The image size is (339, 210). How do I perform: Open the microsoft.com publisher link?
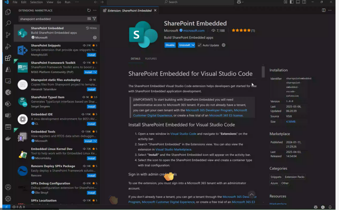coord(194,31)
